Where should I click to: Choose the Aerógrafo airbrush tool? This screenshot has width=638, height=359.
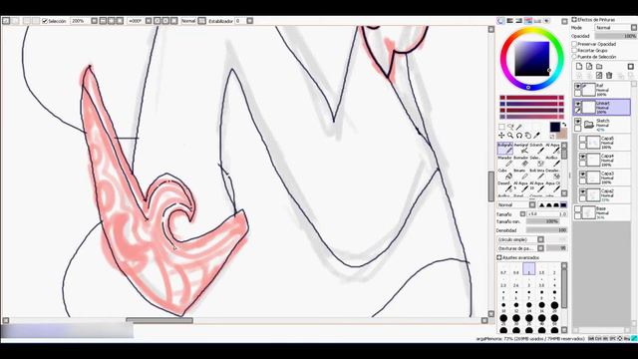[x=521, y=149]
